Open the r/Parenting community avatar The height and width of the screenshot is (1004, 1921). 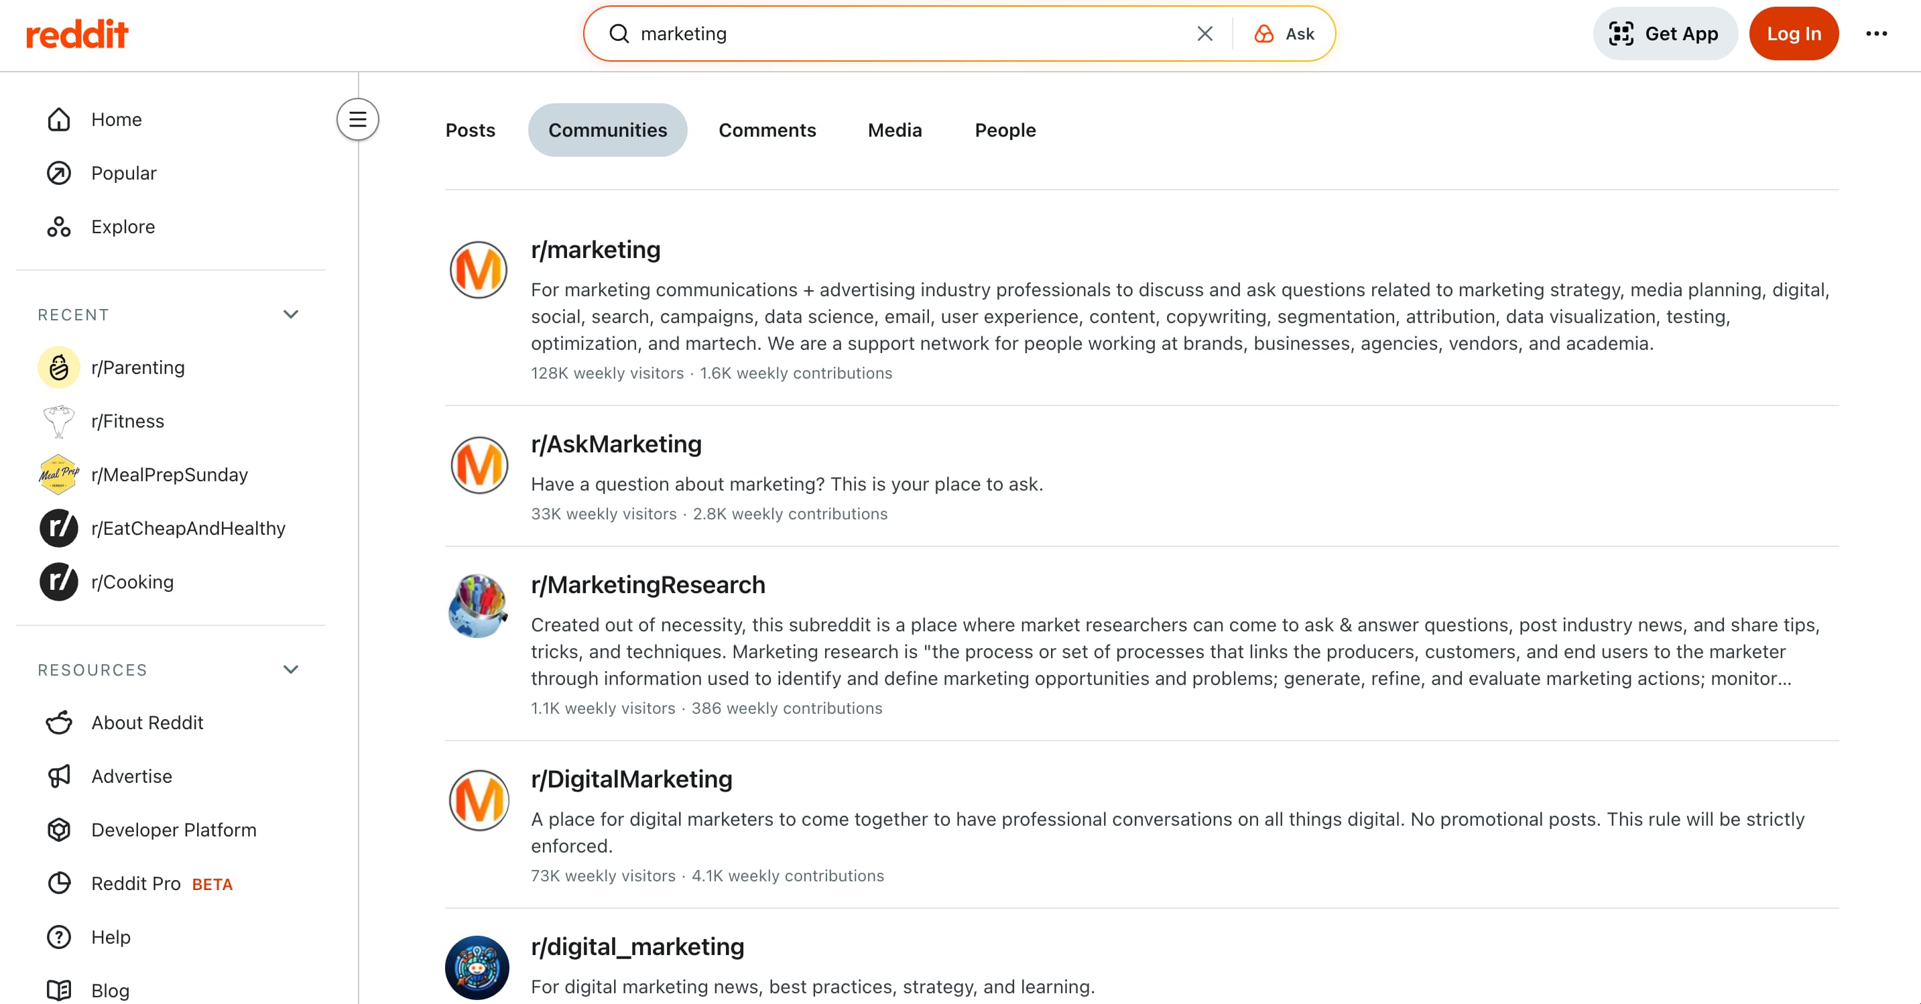(x=58, y=367)
